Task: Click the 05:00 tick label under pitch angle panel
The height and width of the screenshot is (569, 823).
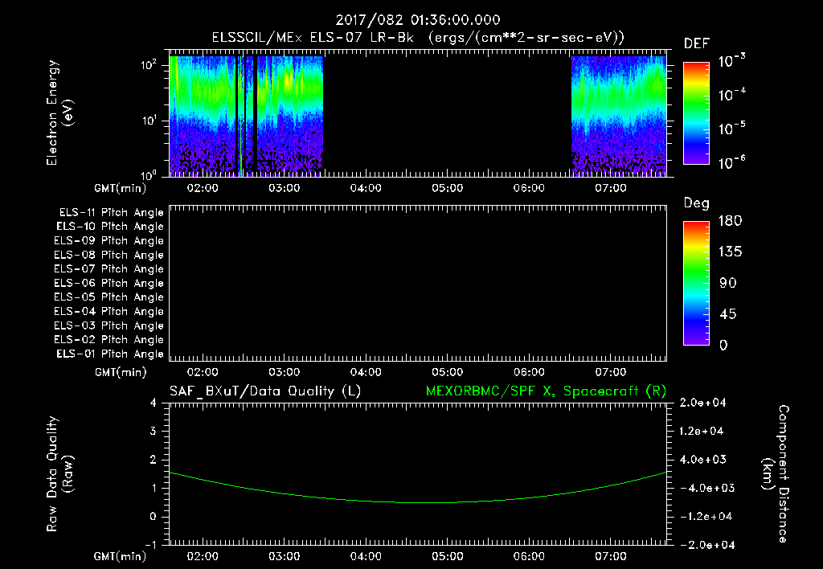Action: 447,373
